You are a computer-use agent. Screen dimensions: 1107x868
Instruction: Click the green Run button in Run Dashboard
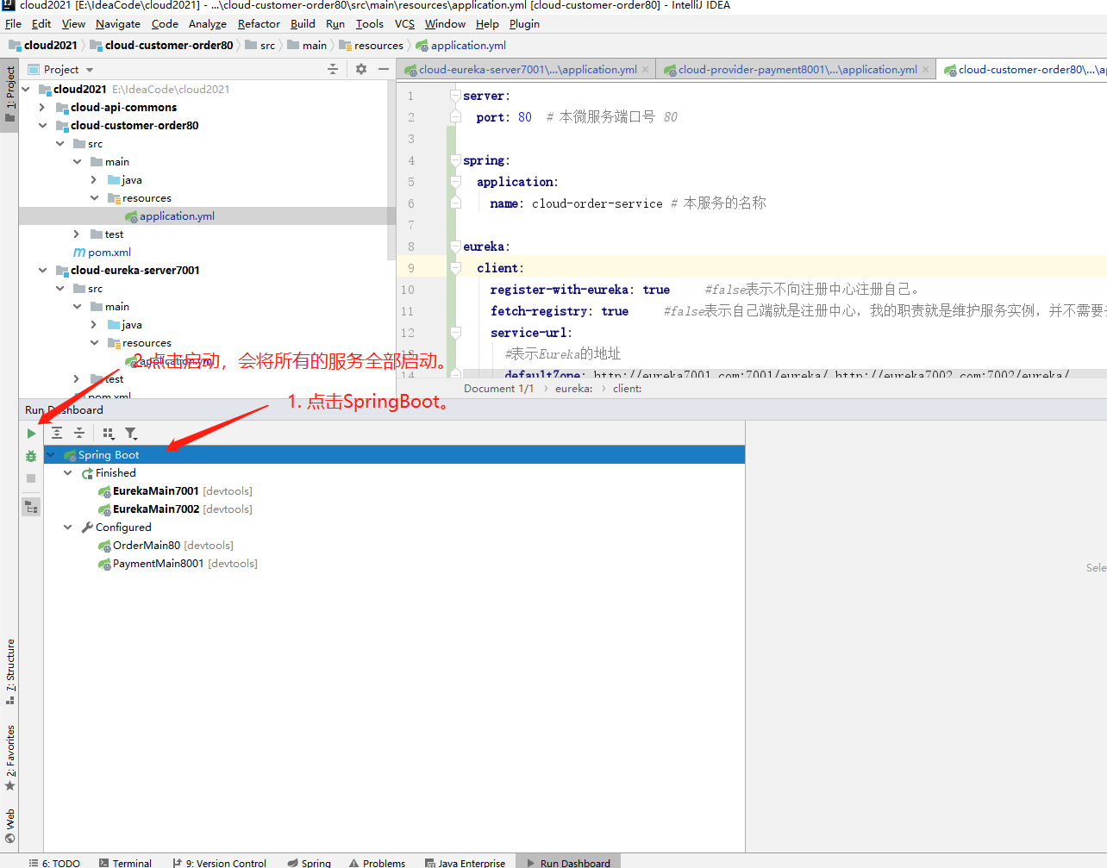pyautogui.click(x=31, y=434)
